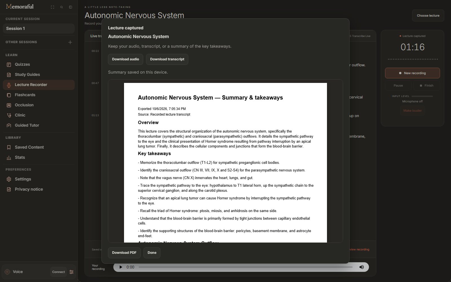The height and width of the screenshot is (282, 451).
Task: Click the fullscreen icon in sidebar header
Action: (x=52, y=7)
